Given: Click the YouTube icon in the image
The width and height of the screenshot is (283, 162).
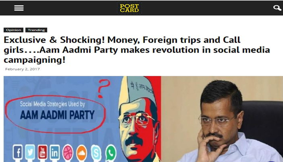Looking at the screenshot, I should pyautogui.click(x=42, y=152).
